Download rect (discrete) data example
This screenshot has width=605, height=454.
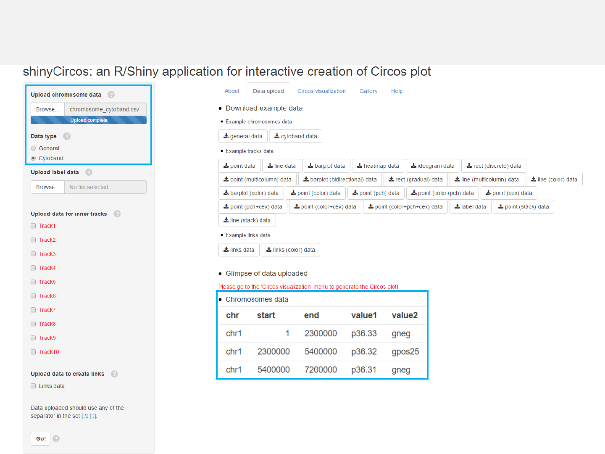coord(494,166)
